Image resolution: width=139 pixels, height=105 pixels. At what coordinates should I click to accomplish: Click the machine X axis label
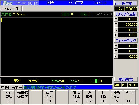click(x=116, y=19)
